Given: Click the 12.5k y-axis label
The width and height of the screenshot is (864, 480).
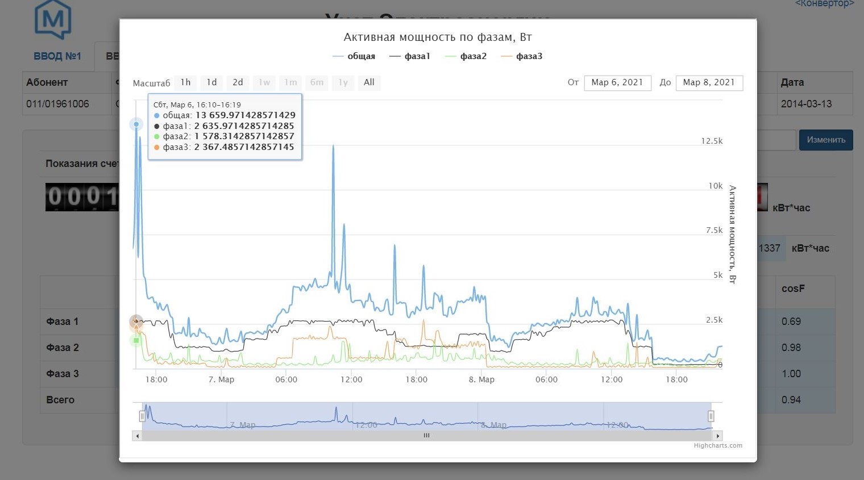Looking at the screenshot, I should [712, 141].
